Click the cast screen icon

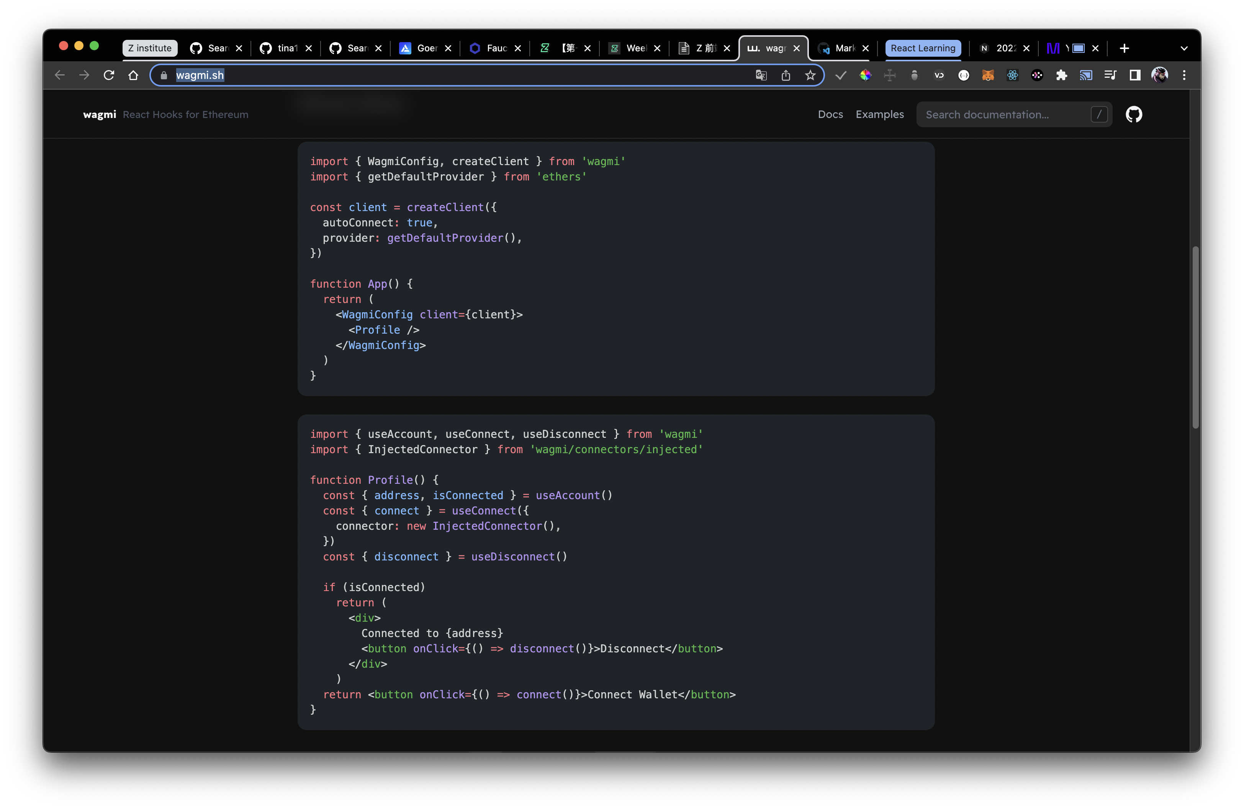1085,75
